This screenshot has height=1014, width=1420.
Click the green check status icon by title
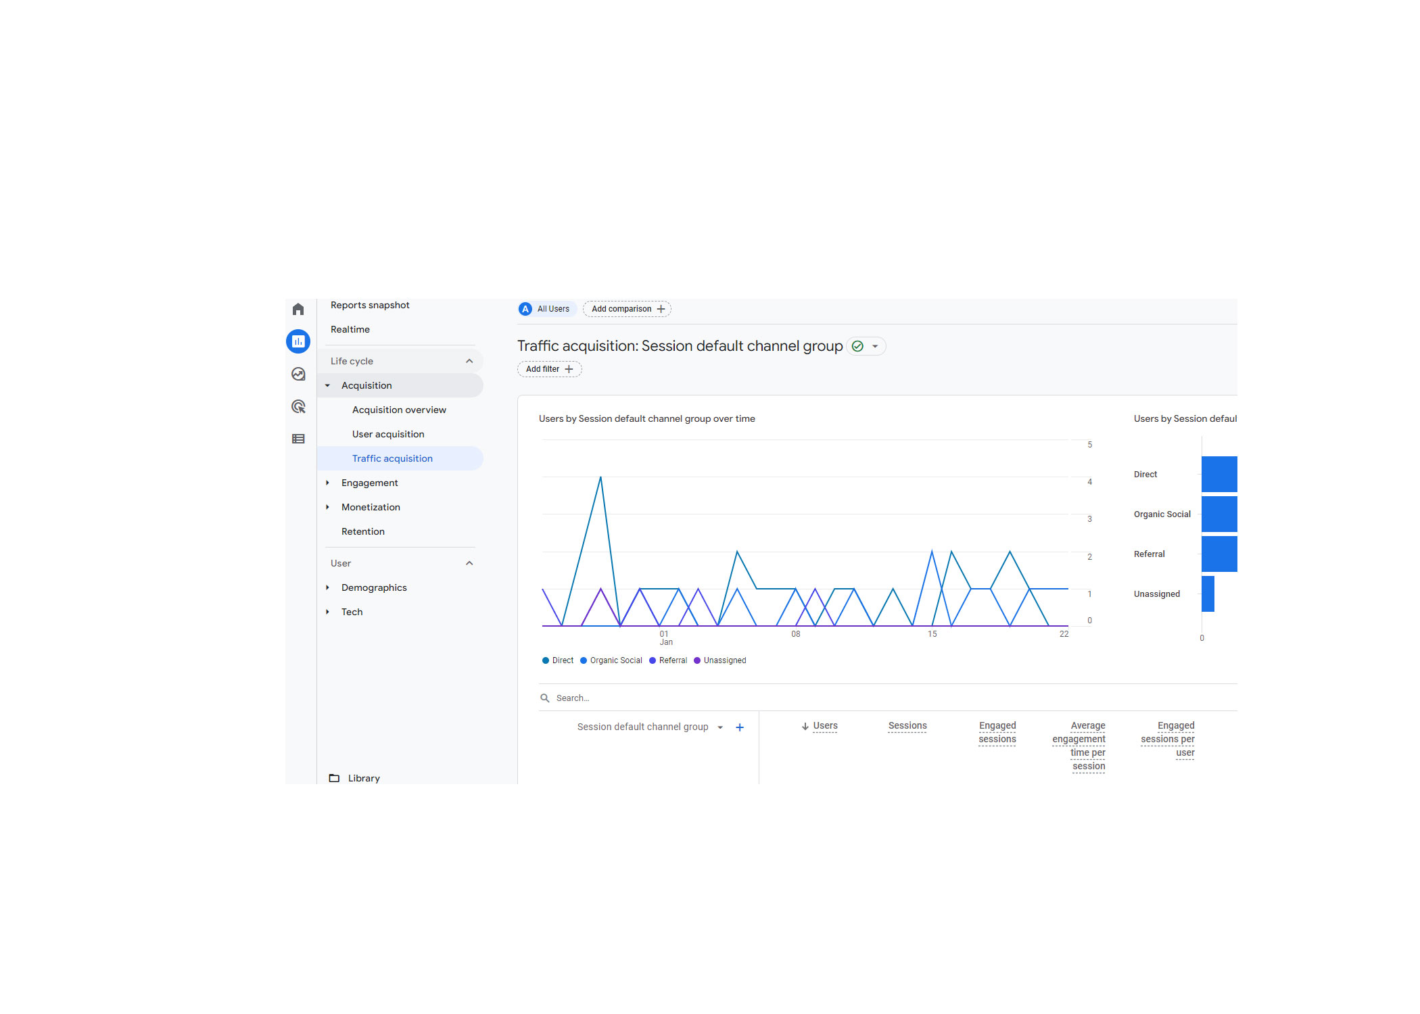(x=857, y=346)
